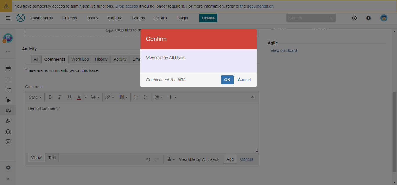Image resolution: width=397 pixels, height=185 pixels.
Task: Click inside the comment text area
Action: pos(142,128)
